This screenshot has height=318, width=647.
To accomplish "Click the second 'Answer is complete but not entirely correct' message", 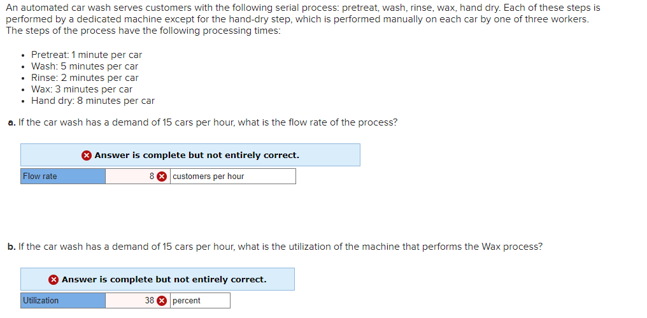I will point(164,280).
